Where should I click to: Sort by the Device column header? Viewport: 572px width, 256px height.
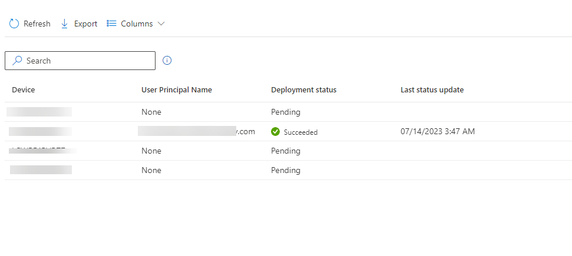click(x=24, y=89)
